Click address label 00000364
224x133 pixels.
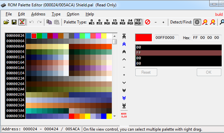coord(15,105)
